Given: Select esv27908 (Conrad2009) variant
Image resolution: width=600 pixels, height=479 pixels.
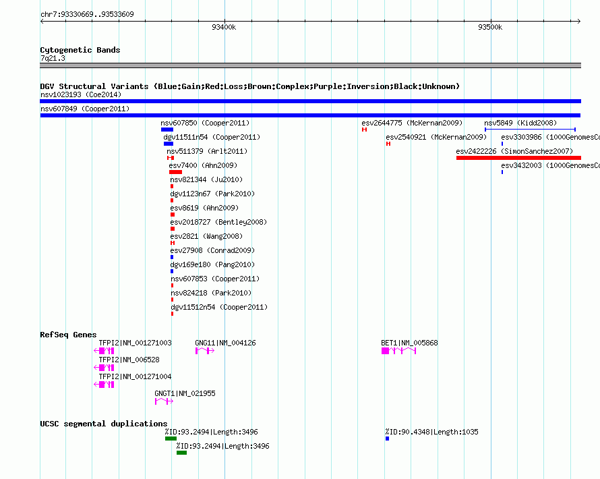Looking at the screenshot, I should [212, 250].
